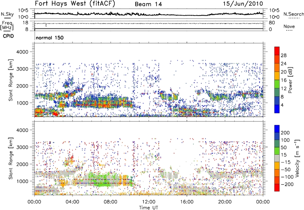Viewport: 304px width, 210px height.
Task: Click the light green segment of Power color bar
Action: click(x=277, y=84)
